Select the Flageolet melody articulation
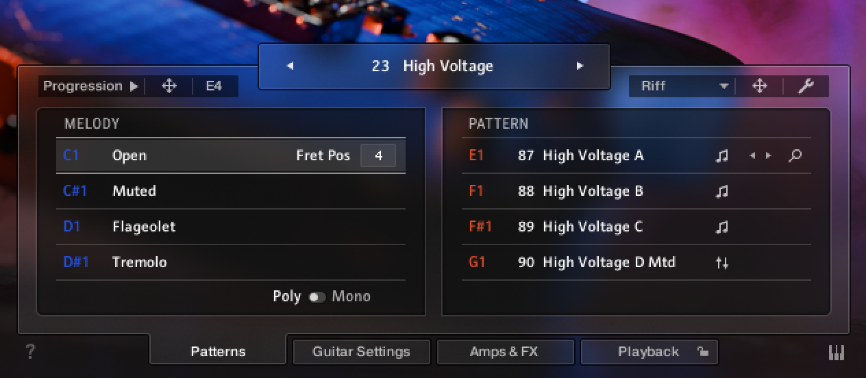Image resolution: width=866 pixels, height=378 pixels. (231, 227)
